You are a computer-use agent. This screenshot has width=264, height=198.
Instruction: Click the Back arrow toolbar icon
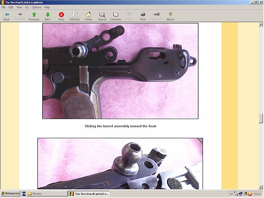7,15
